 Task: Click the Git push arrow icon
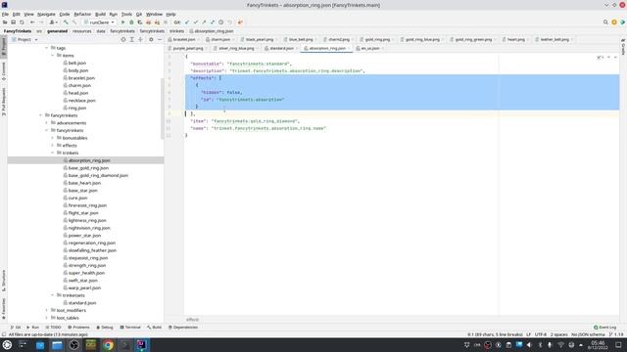[204, 22]
